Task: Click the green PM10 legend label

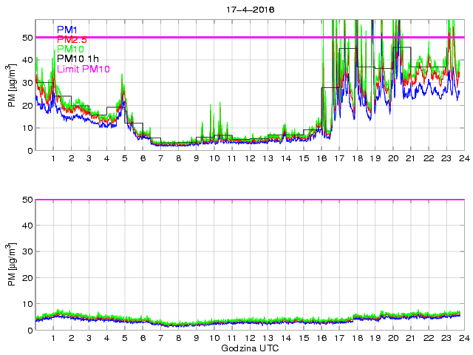Action: click(x=69, y=49)
